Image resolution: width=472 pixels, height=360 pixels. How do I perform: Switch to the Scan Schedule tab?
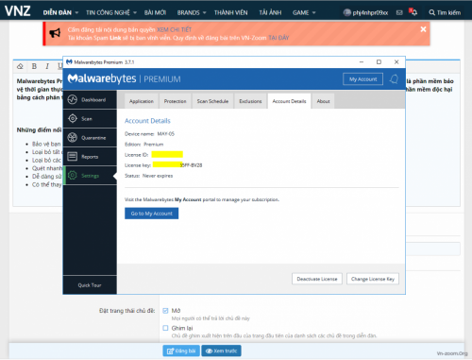tap(212, 101)
